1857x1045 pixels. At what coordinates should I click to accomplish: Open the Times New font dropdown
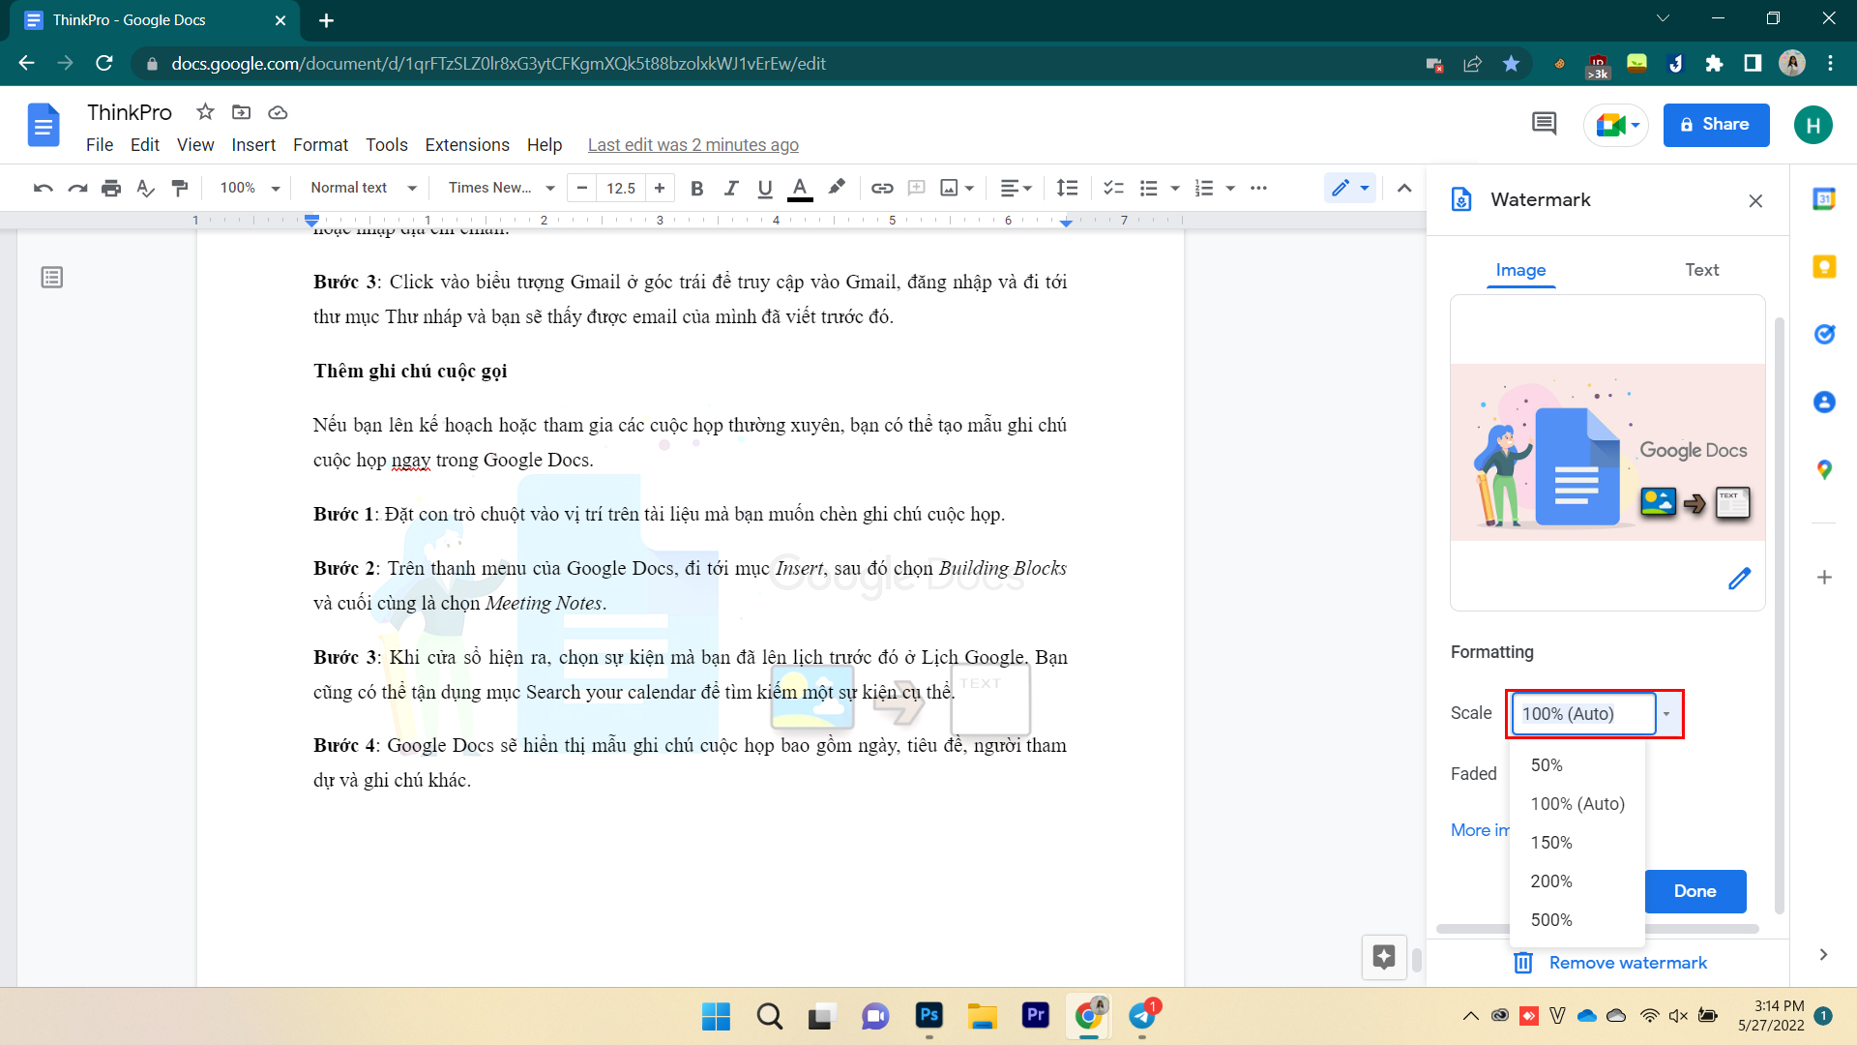click(x=501, y=188)
